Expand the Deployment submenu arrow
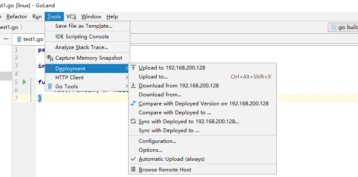The image size is (358, 177). coord(127,68)
